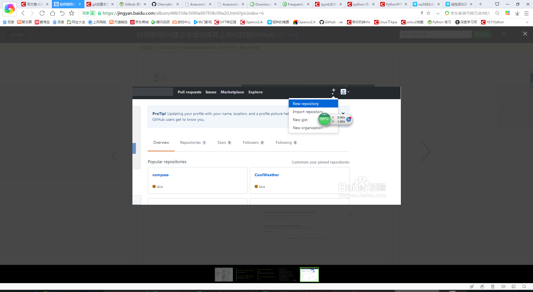
Task: Open the 深度学习项 bookmark
Action: tap(466, 22)
